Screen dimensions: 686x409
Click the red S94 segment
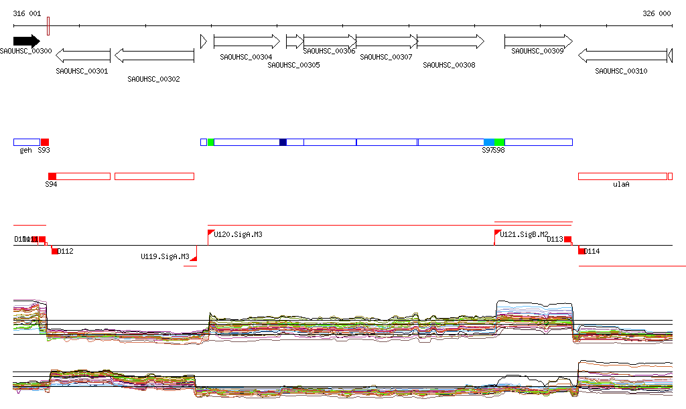click(x=52, y=176)
